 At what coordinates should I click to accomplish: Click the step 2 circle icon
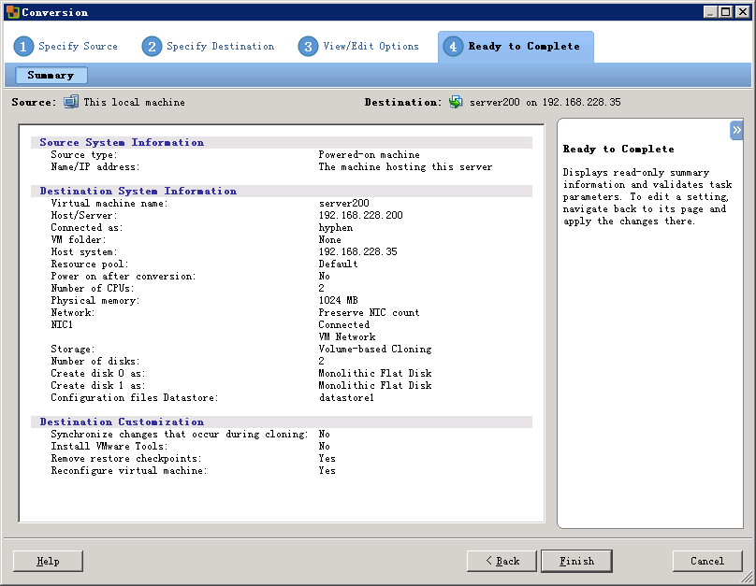[152, 47]
